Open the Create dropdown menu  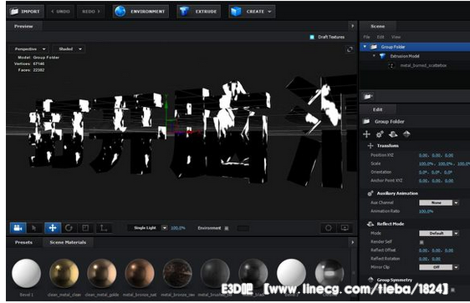(x=252, y=12)
